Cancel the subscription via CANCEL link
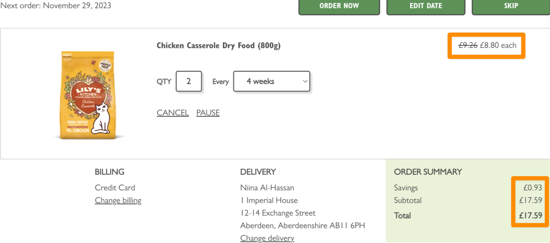The image size is (550, 243). pos(173,113)
